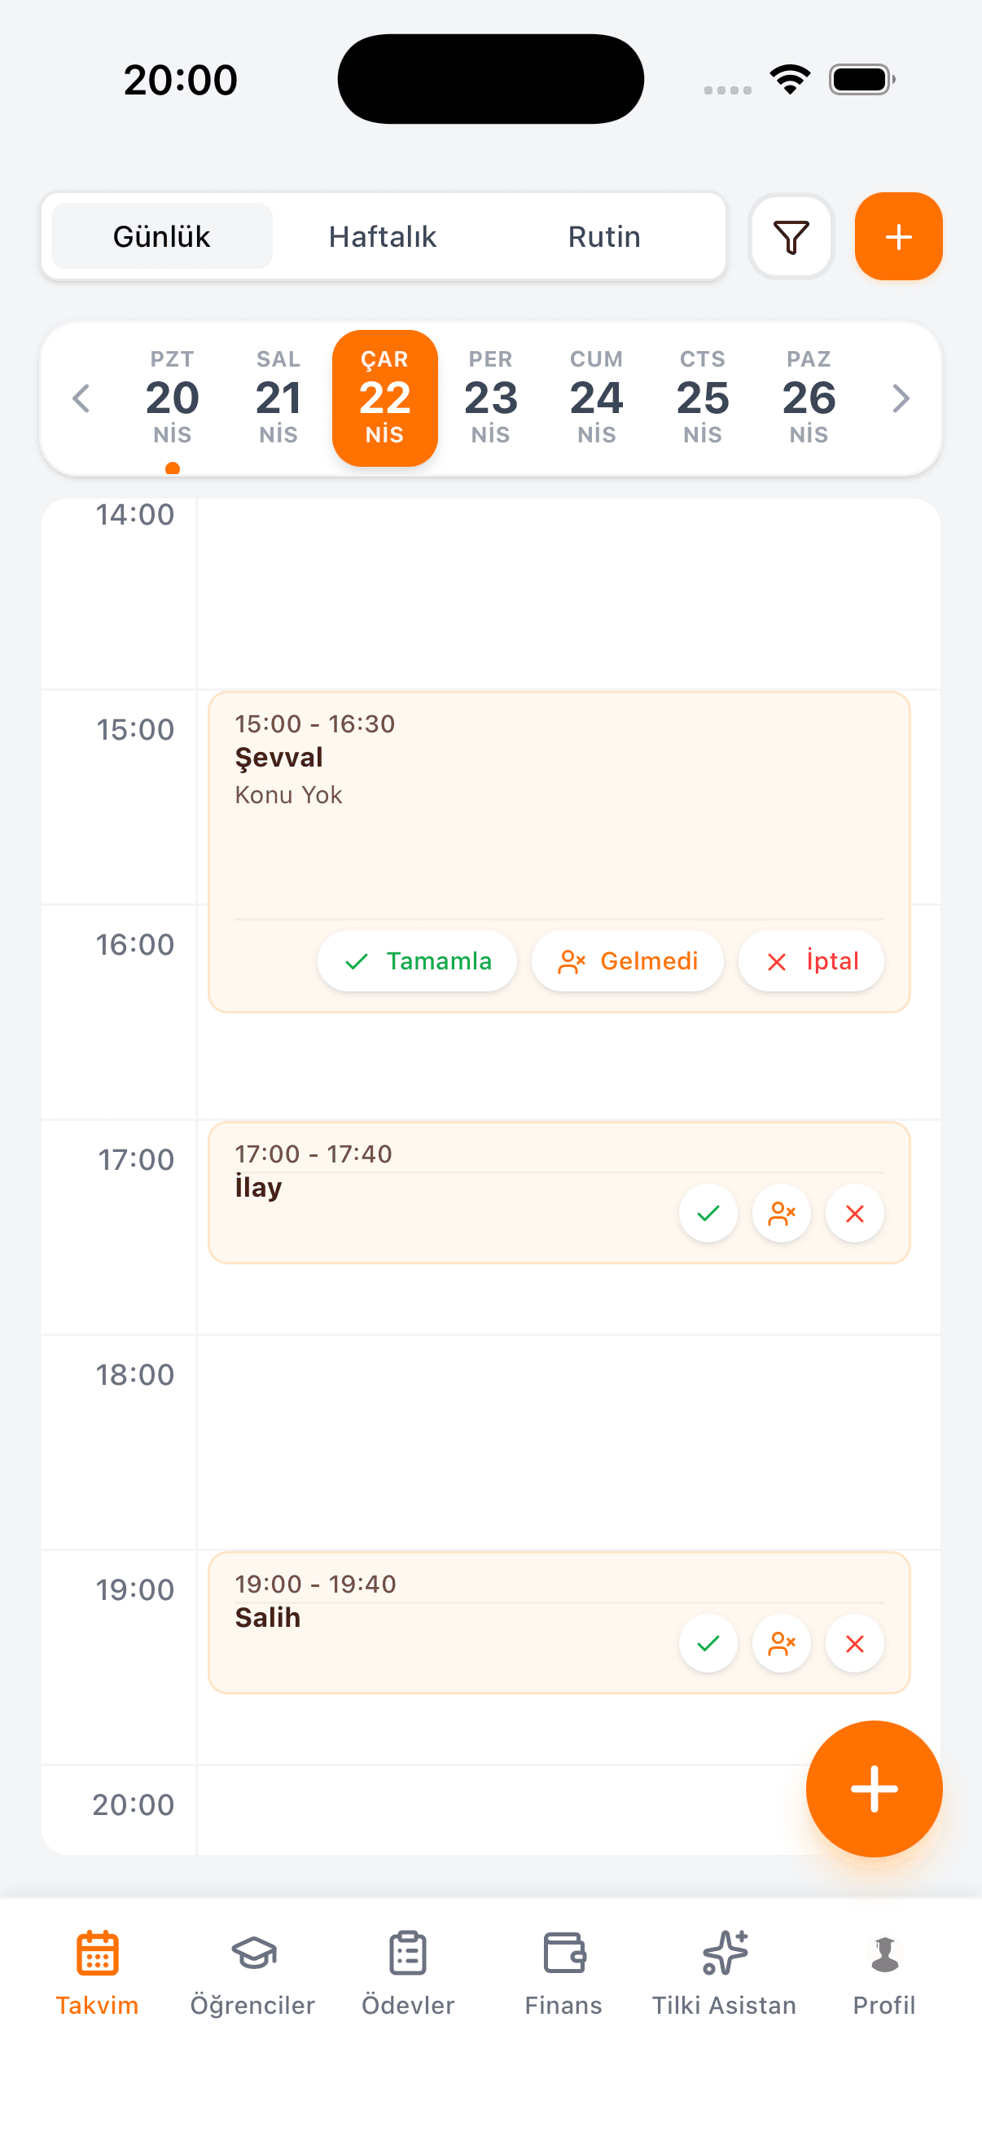Tap the orange plus button in header
The width and height of the screenshot is (982, 2136).
(x=898, y=237)
